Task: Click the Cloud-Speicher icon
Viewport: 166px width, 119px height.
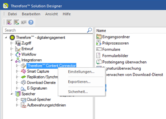Action: click(23, 100)
